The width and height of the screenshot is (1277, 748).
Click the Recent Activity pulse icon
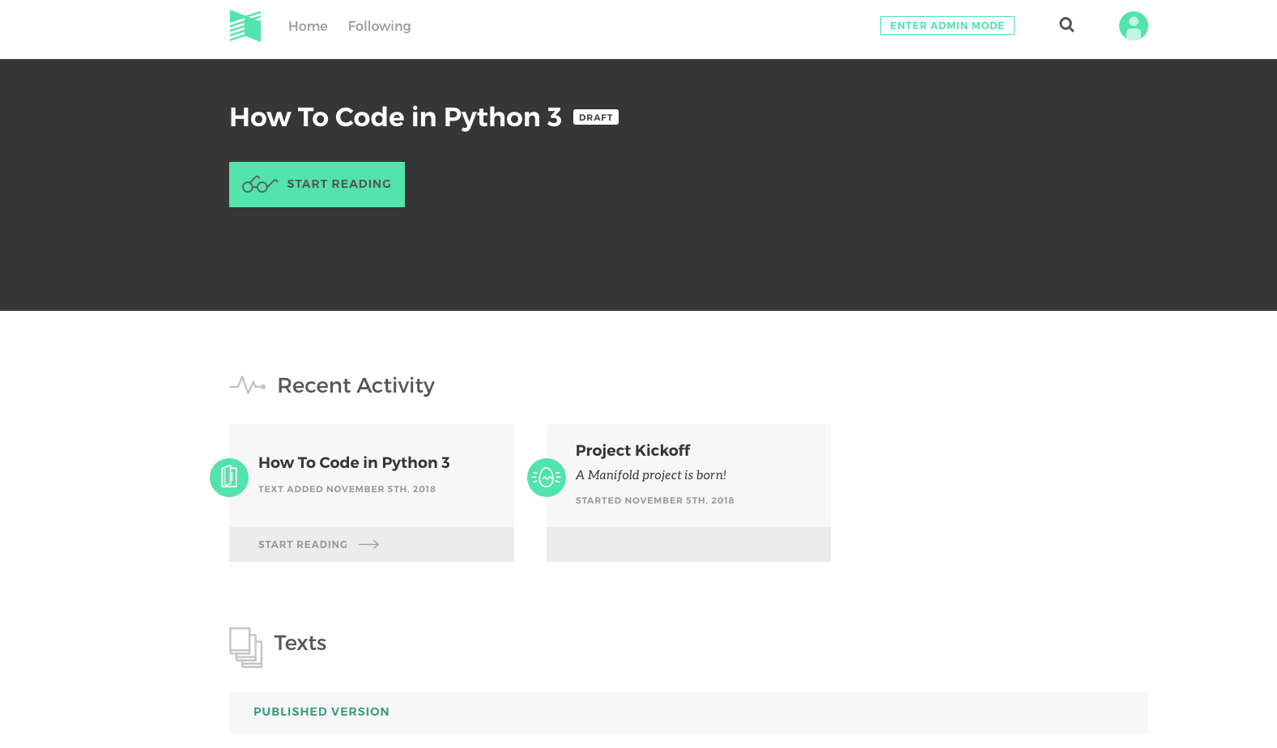pos(248,385)
